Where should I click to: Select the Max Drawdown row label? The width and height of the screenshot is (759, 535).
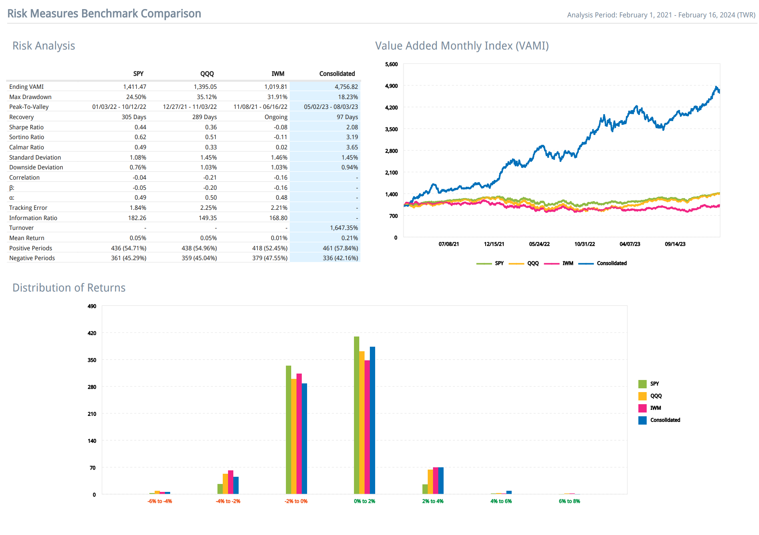(30, 97)
